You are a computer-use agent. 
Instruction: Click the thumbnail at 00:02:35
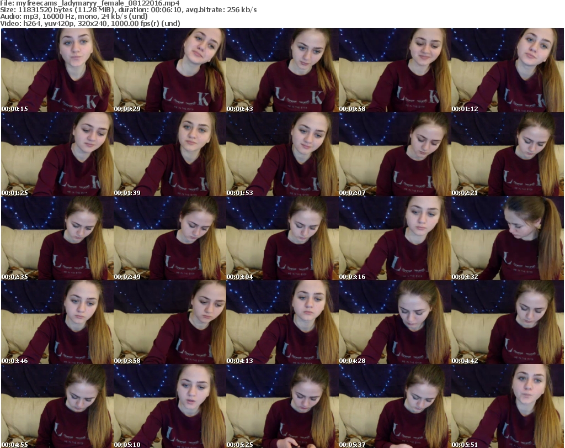(x=57, y=239)
